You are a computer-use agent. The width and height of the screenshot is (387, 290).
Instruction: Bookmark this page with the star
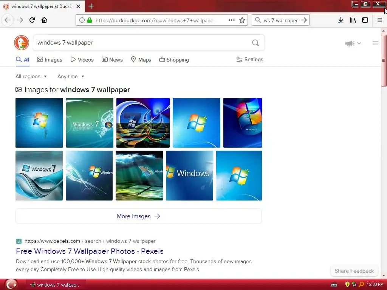click(x=242, y=20)
